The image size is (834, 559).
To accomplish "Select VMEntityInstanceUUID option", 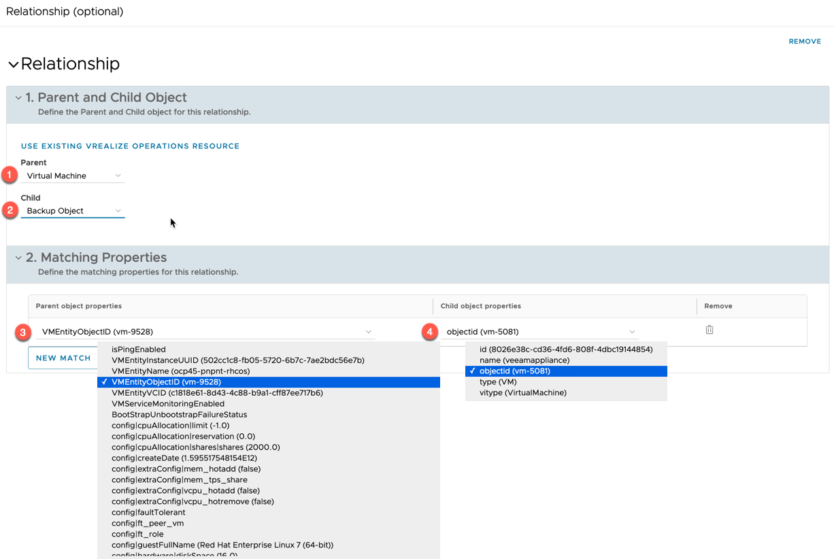I will tap(269, 360).
